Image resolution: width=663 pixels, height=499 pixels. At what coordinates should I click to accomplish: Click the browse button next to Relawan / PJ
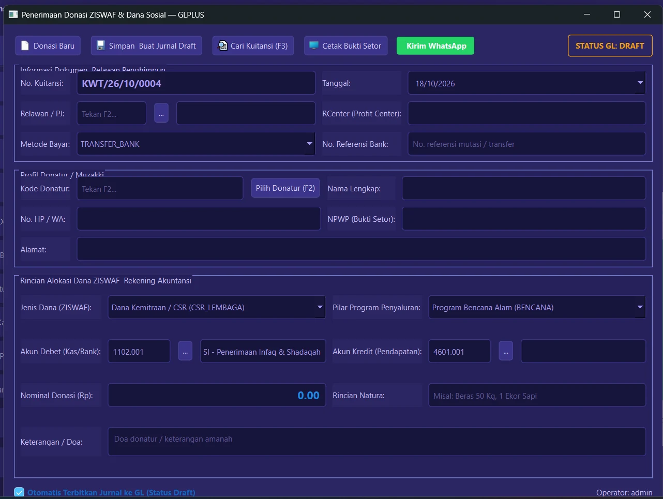[x=161, y=113]
